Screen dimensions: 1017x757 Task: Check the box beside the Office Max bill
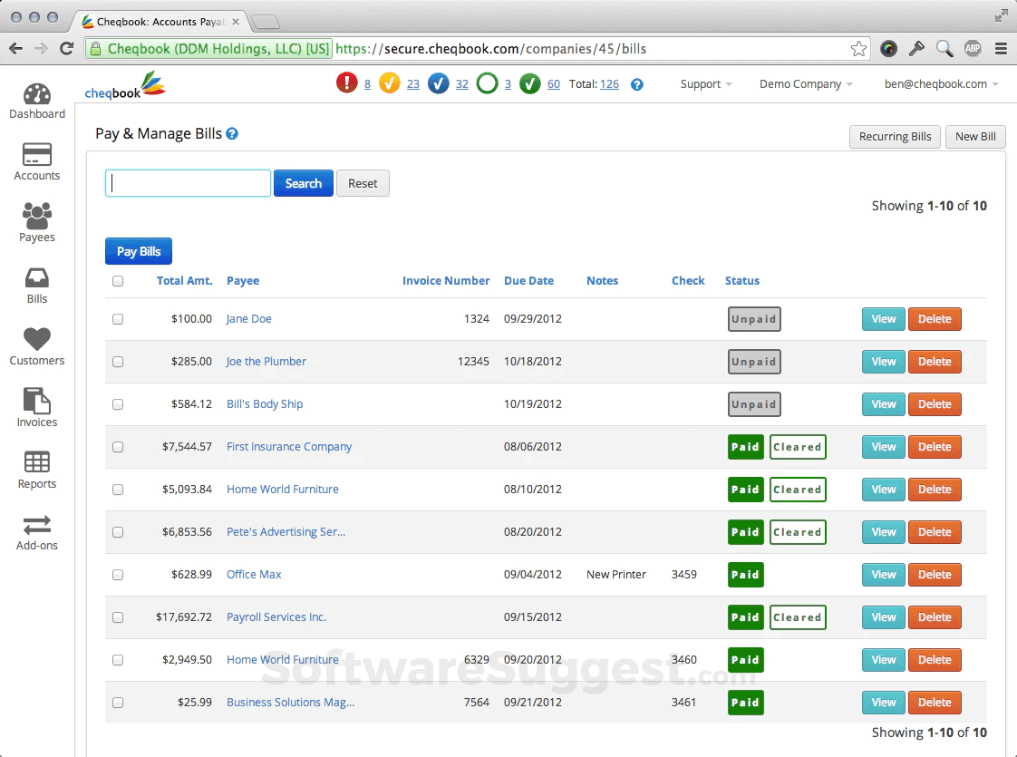click(x=118, y=574)
